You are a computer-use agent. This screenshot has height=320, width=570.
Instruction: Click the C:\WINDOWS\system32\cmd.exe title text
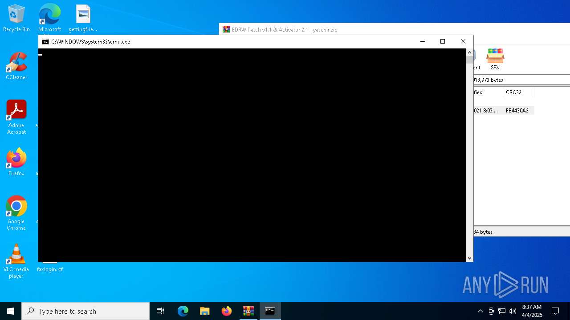pos(90,42)
